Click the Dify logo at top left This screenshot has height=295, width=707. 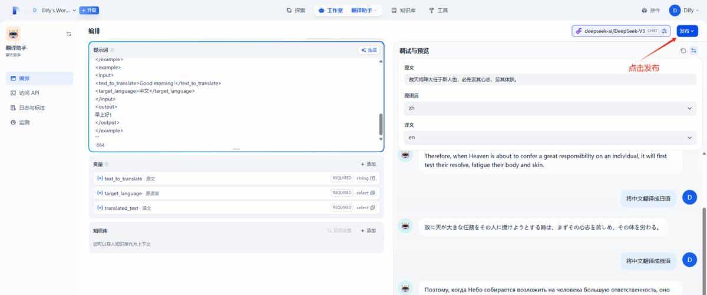[x=15, y=10]
